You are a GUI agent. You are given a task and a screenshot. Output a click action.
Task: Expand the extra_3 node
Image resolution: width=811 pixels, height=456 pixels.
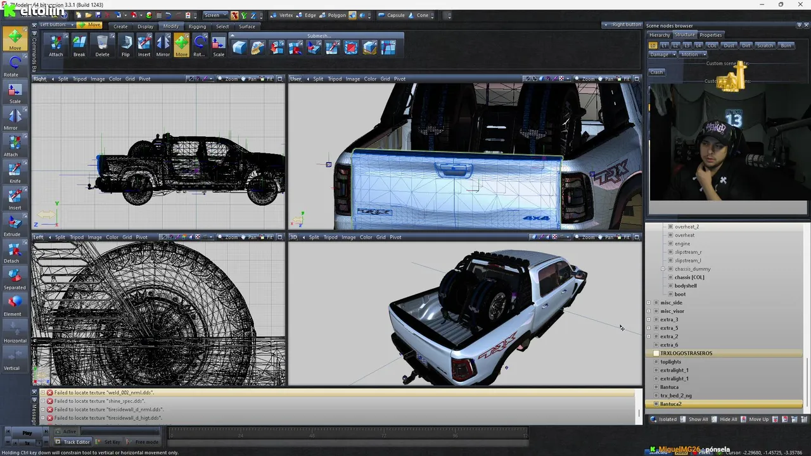click(649, 320)
